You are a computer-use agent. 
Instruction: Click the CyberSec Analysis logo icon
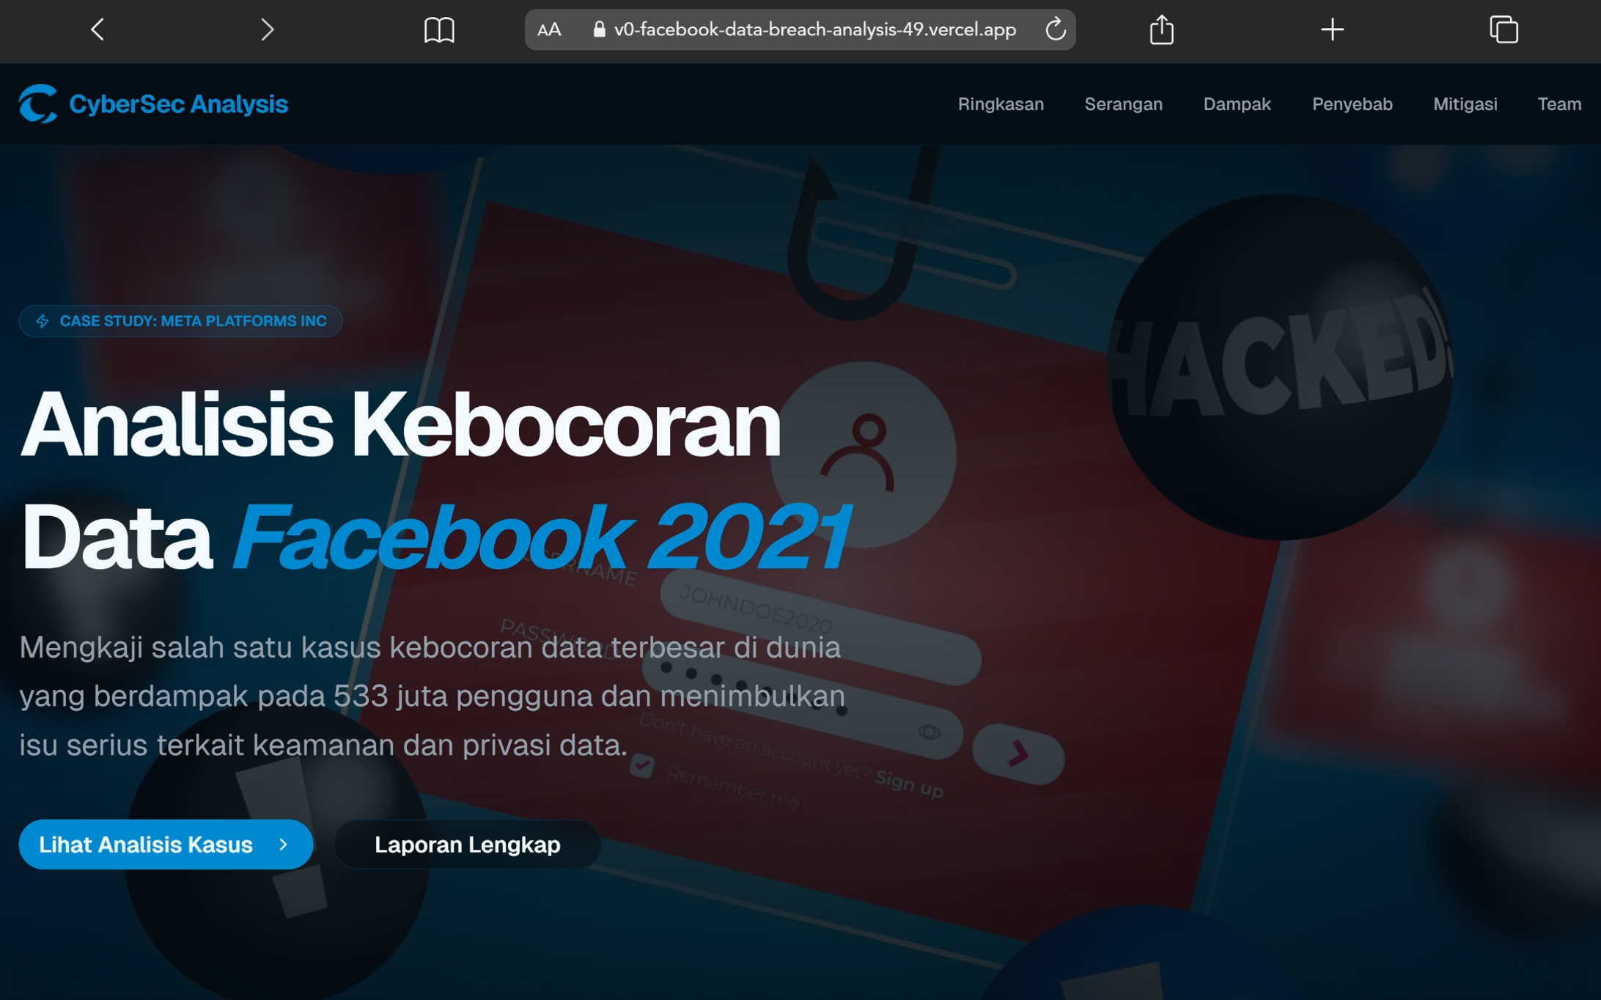tap(38, 103)
